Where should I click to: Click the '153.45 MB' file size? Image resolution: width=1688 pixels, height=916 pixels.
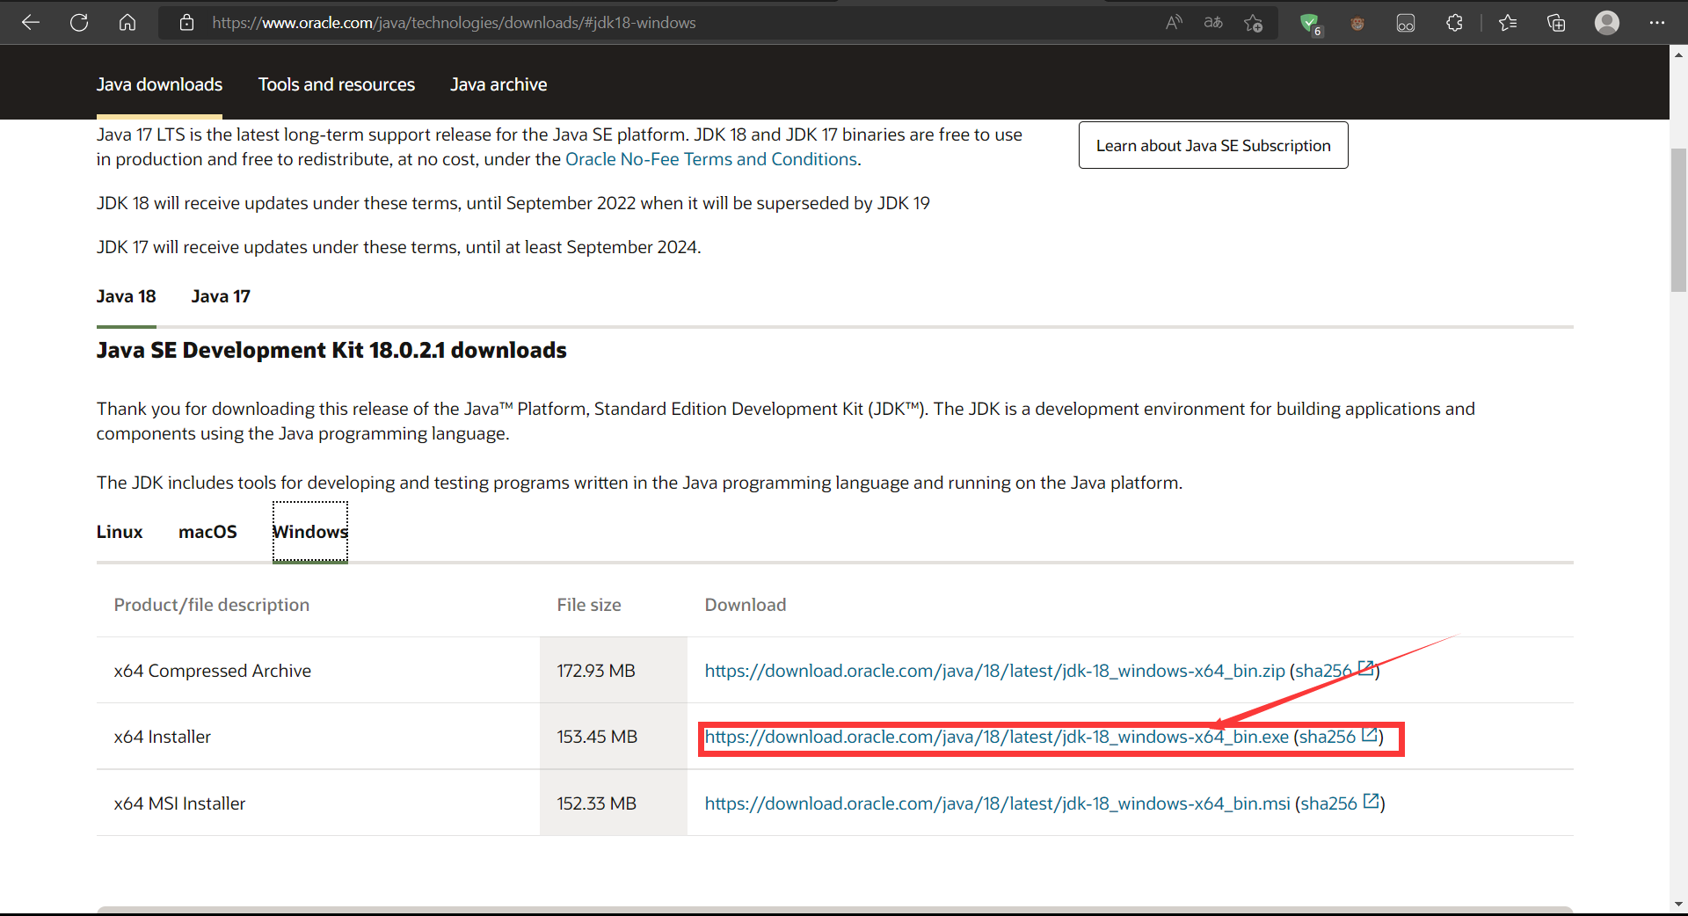[x=597, y=737]
